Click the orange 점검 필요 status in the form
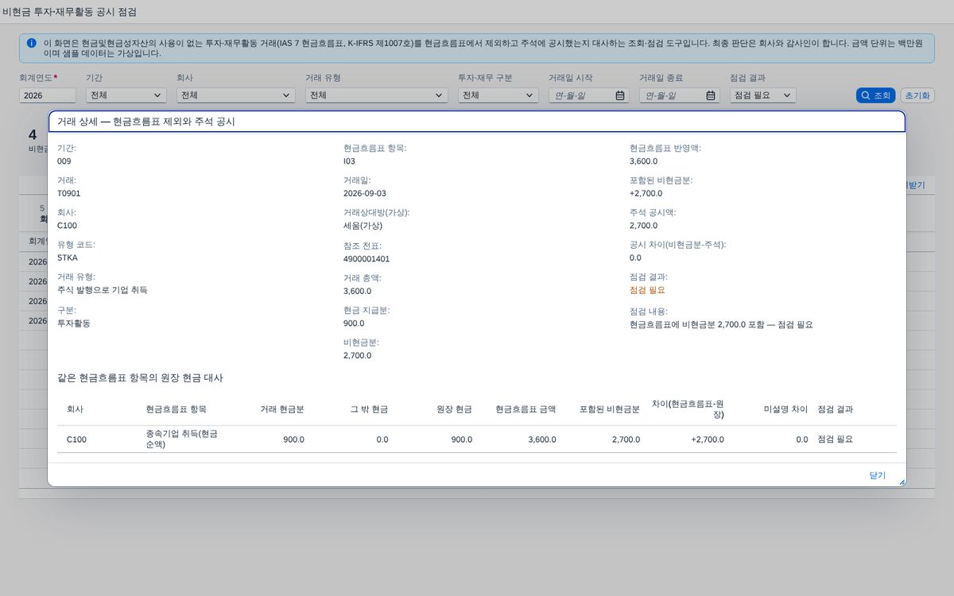This screenshot has height=596, width=954. coord(647,290)
